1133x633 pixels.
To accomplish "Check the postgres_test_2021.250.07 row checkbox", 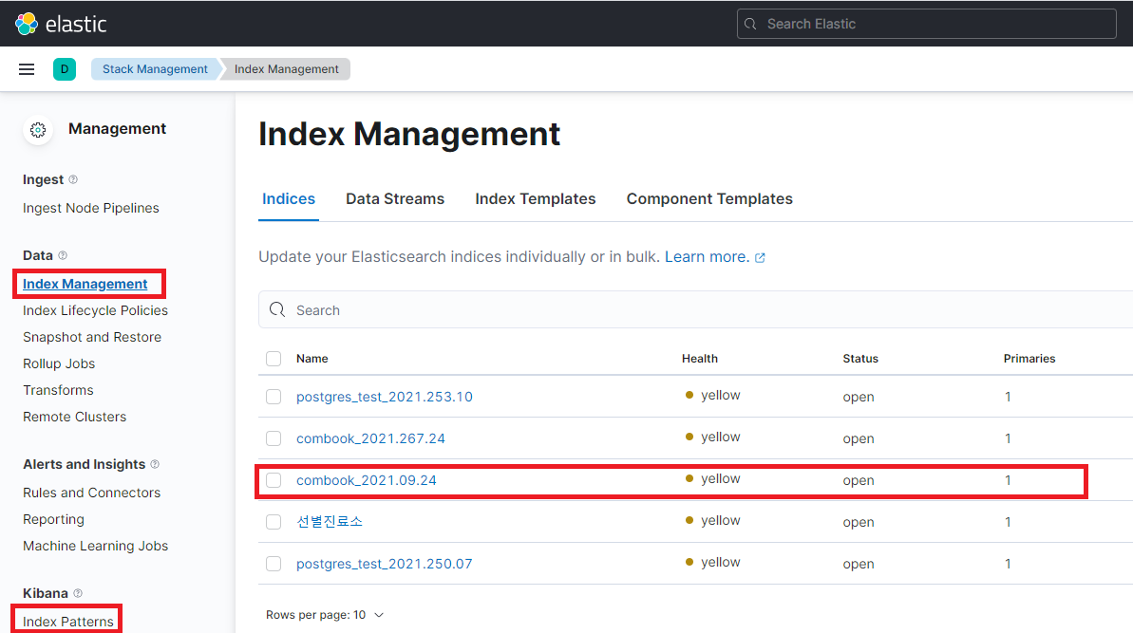I will pos(274,564).
